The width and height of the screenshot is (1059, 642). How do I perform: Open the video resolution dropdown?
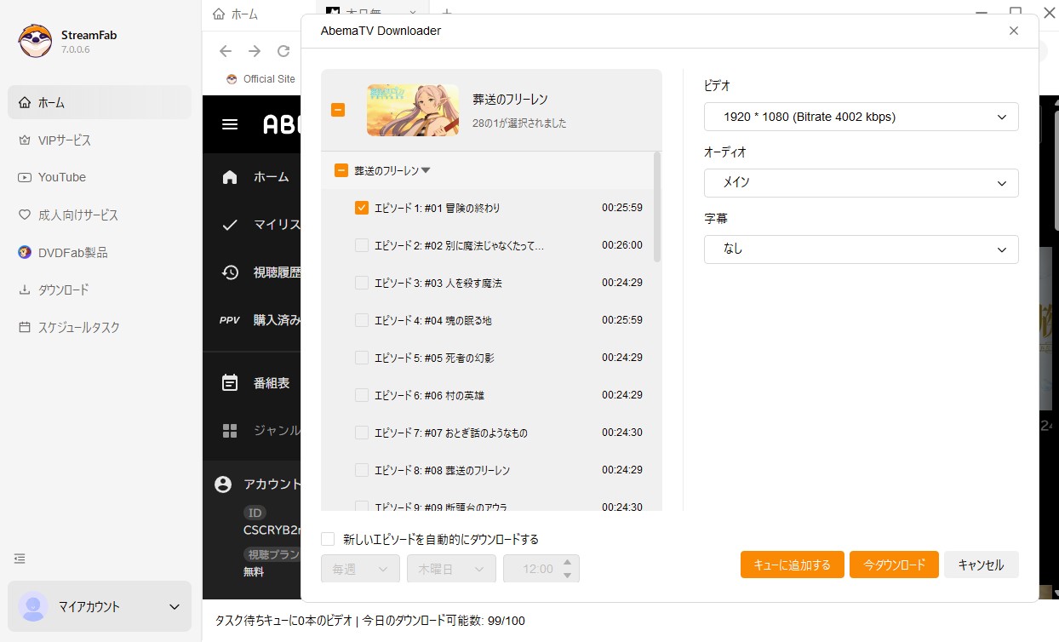click(861, 117)
